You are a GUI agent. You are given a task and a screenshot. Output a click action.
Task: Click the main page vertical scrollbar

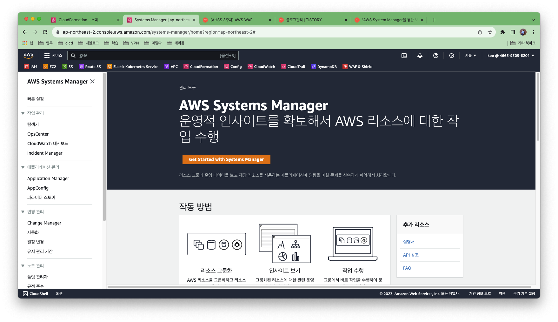(x=538, y=107)
